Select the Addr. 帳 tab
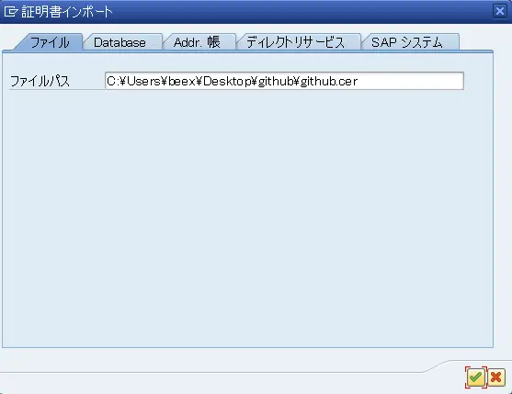 [197, 42]
